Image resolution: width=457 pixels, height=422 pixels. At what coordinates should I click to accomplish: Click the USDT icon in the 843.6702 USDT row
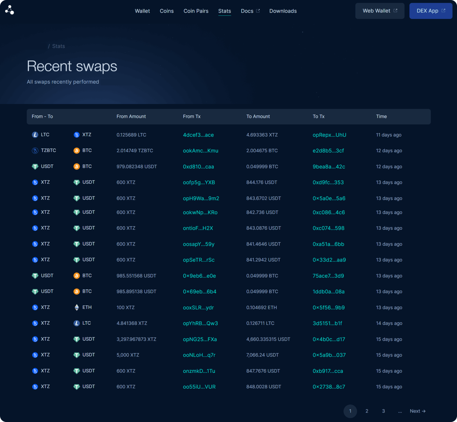(77, 198)
